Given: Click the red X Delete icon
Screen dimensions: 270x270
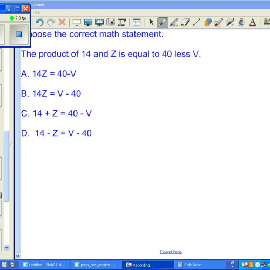Looking at the screenshot, I should (62, 22).
